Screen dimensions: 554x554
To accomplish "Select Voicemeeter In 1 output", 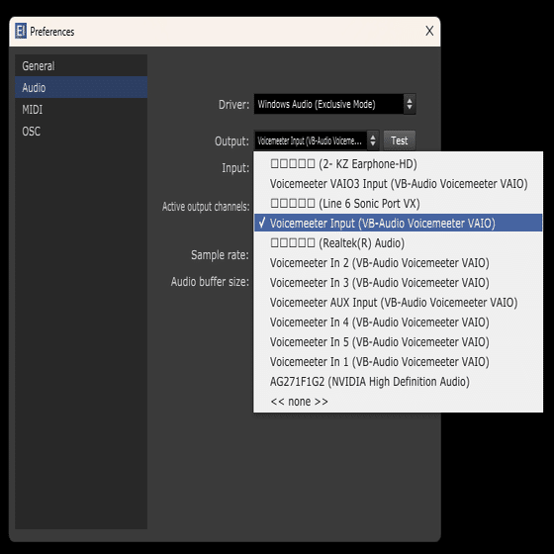I will pos(398,362).
